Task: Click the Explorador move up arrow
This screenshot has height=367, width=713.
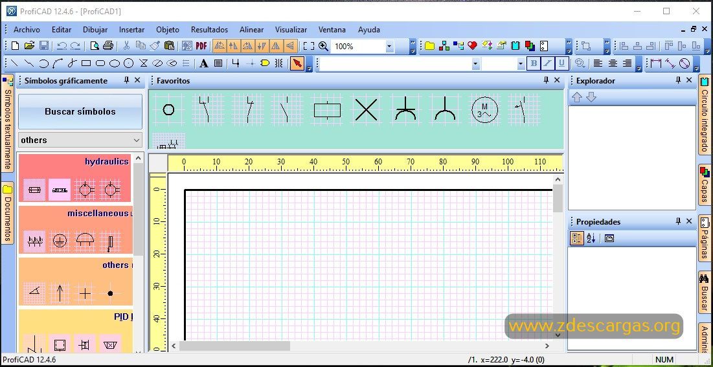Action: click(x=576, y=97)
